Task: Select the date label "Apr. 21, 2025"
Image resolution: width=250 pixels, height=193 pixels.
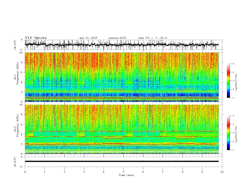Action: coord(88,38)
